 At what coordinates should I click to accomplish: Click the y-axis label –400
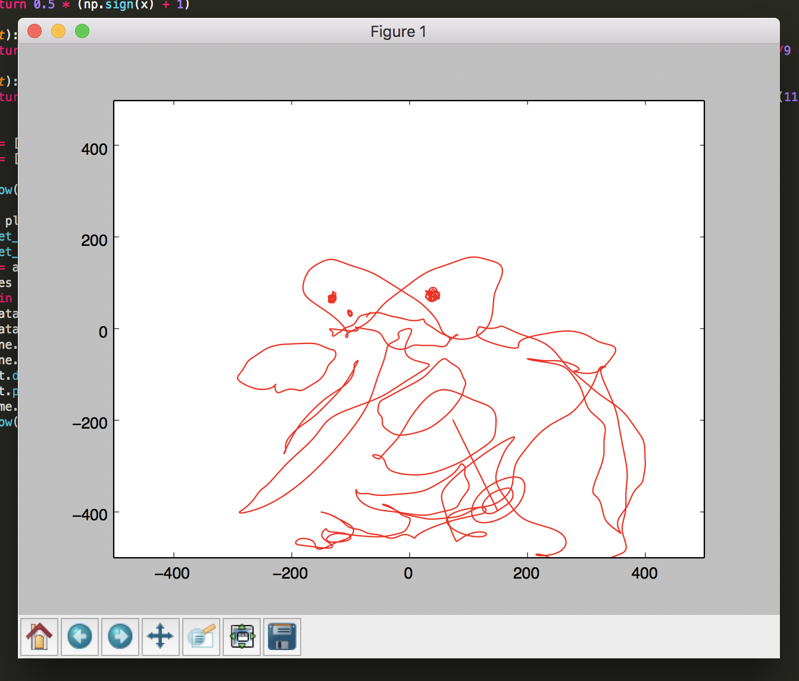click(x=90, y=515)
